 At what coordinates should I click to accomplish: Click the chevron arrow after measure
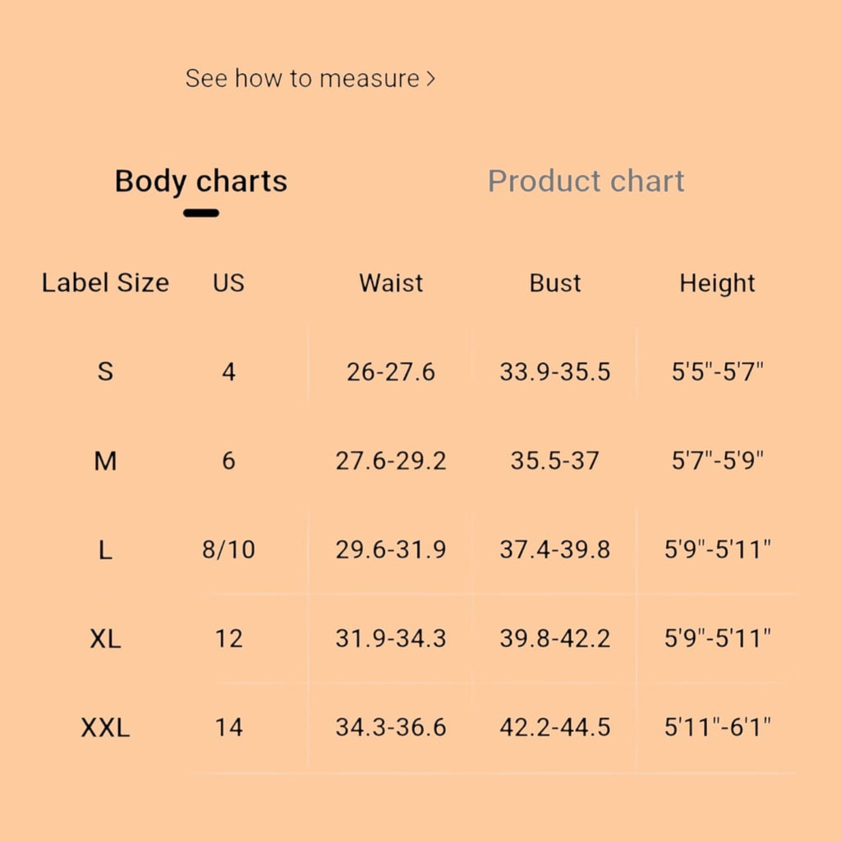[x=430, y=79]
